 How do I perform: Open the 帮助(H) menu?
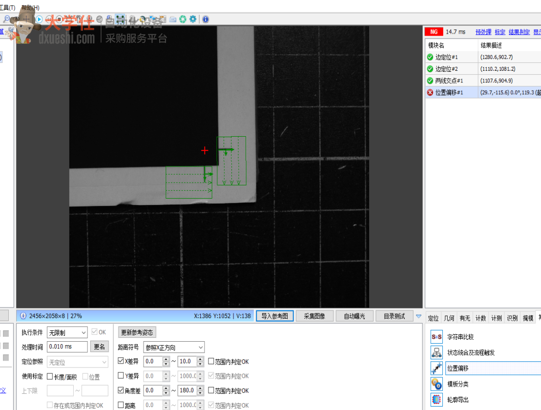point(30,8)
